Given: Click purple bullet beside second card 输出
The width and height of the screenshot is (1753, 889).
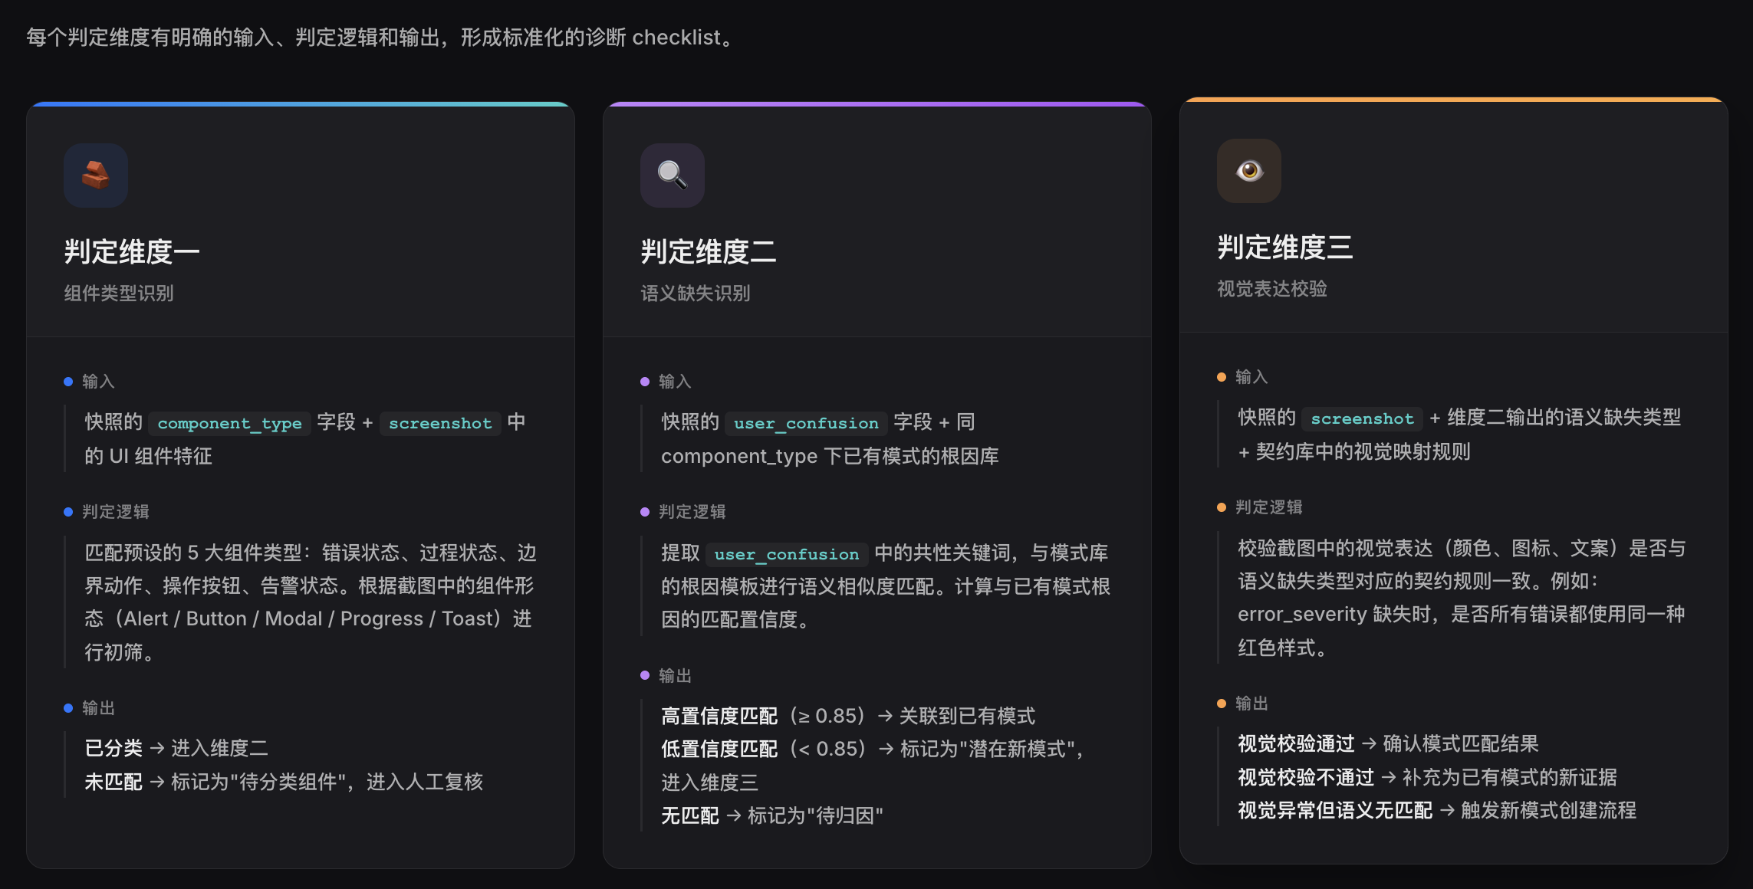Looking at the screenshot, I should click(x=645, y=675).
